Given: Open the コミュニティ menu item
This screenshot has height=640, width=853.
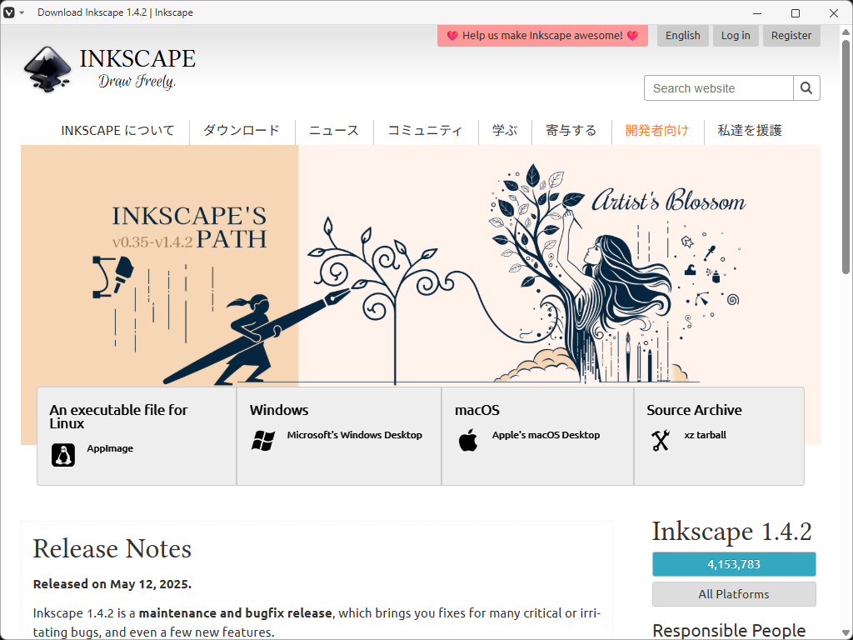Looking at the screenshot, I should click(x=425, y=131).
